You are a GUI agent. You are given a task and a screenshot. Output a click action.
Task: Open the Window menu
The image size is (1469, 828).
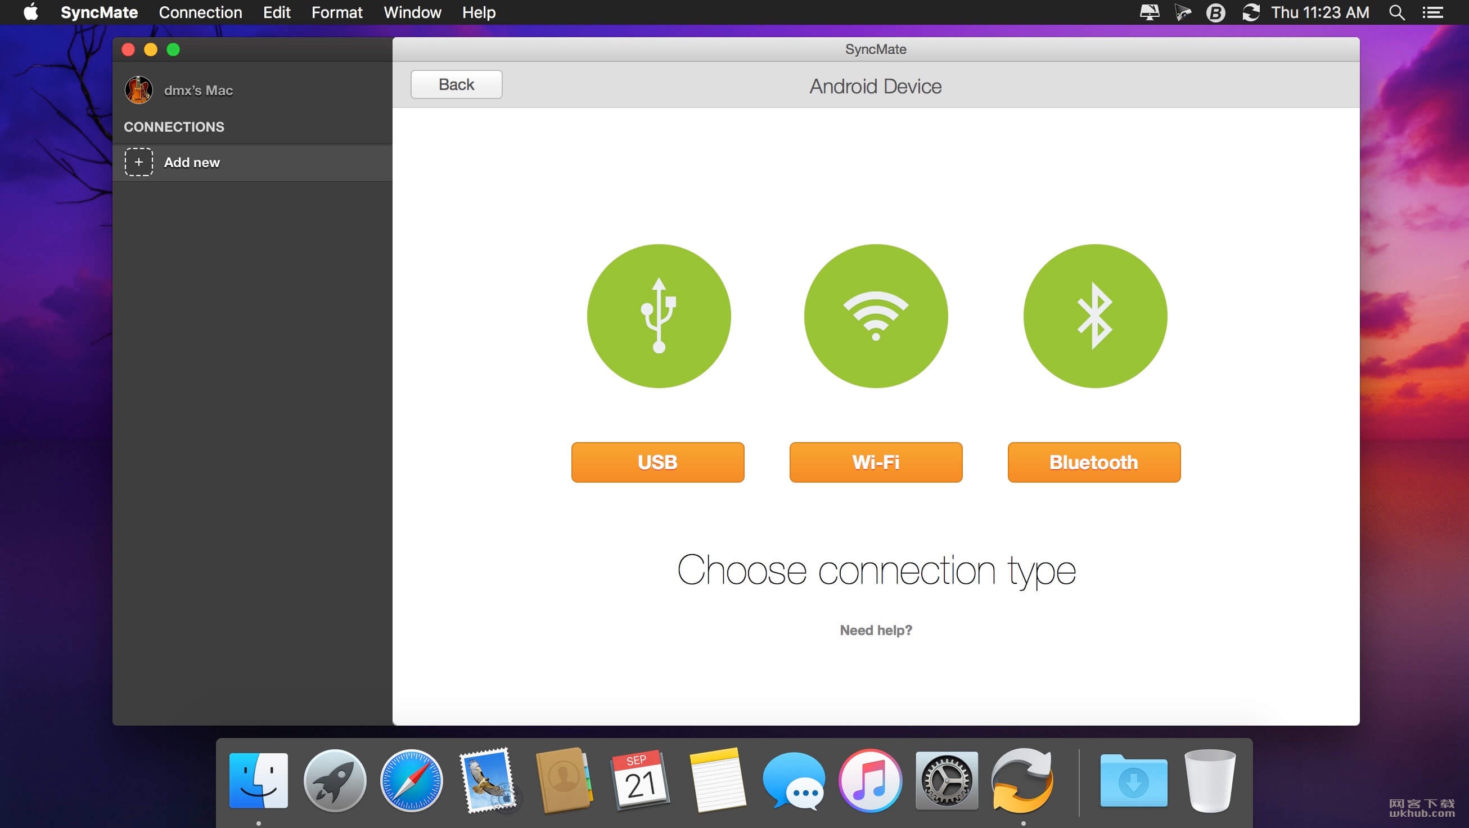coord(412,12)
